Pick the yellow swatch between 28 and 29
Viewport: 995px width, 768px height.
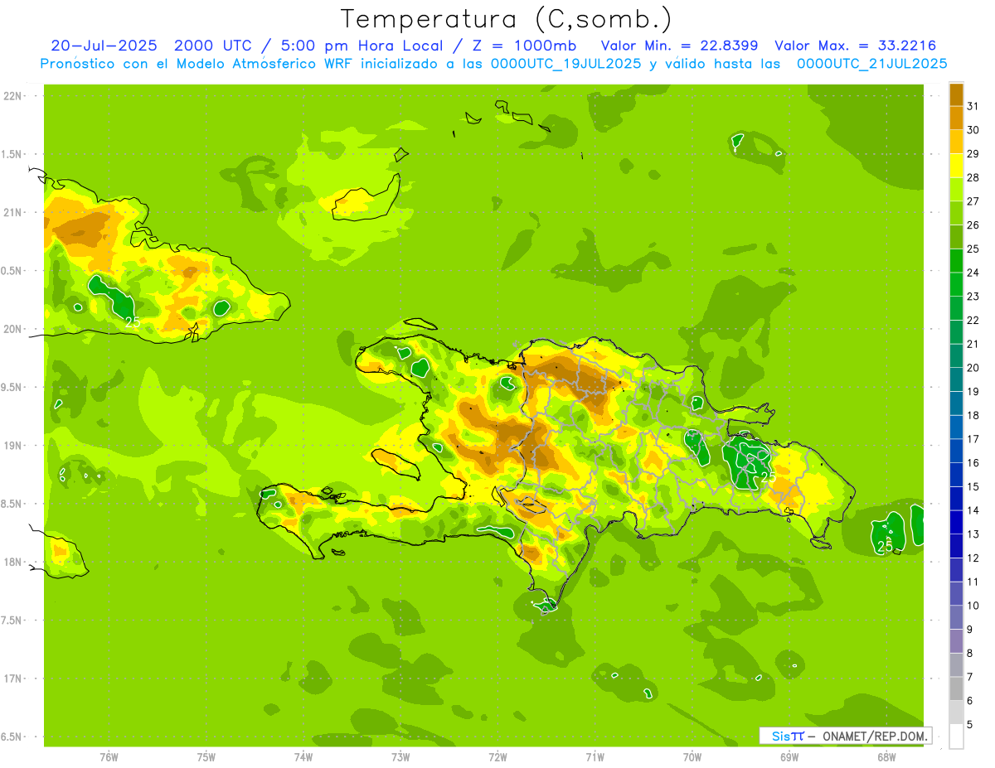coord(956,165)
